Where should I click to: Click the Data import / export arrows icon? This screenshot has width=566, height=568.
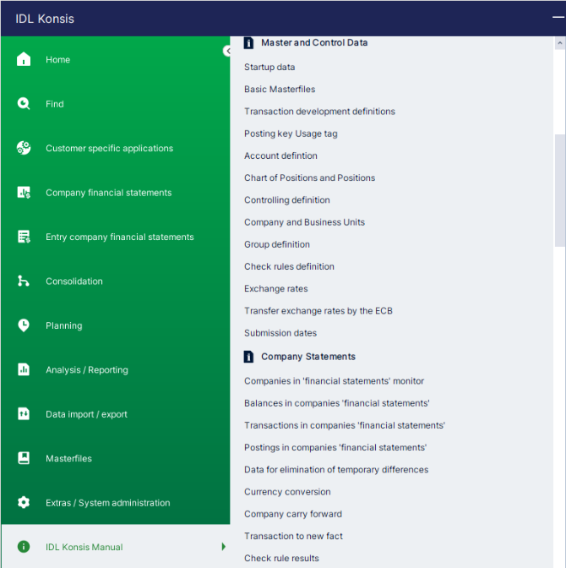(x=24, y=413)
